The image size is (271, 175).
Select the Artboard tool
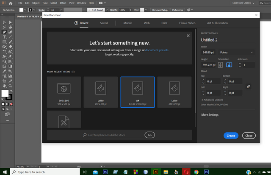[x=4, y=81]
